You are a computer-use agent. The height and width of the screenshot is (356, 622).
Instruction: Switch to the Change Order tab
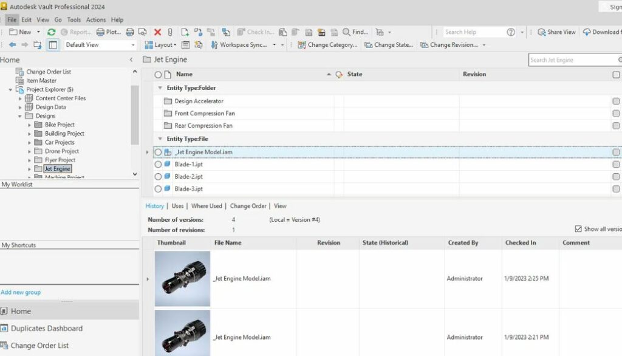pyautogui.click(x=248, y=206)
